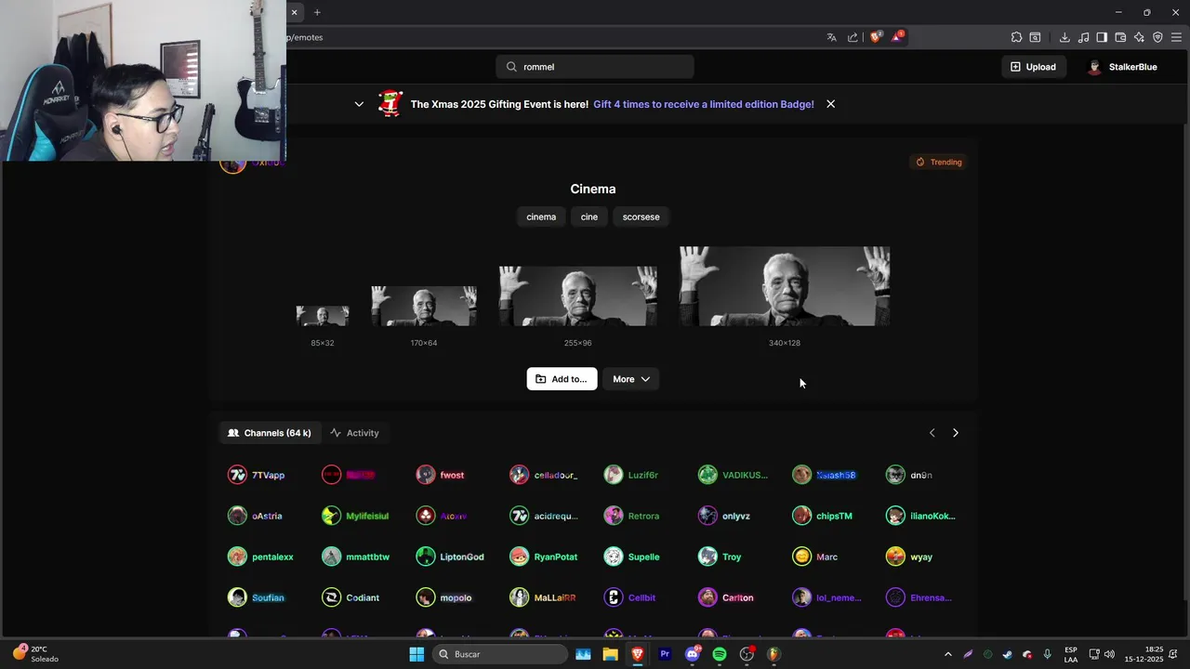
Task: Open the Retrora channel
Action: coord(631,516)
